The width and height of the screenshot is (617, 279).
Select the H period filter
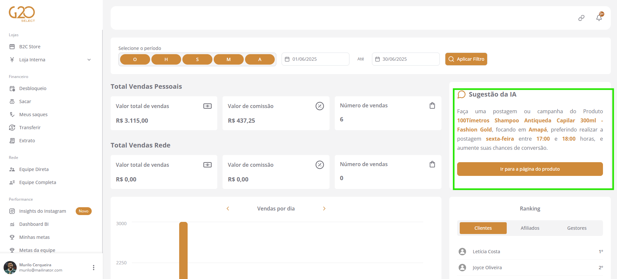pos(166,59)
